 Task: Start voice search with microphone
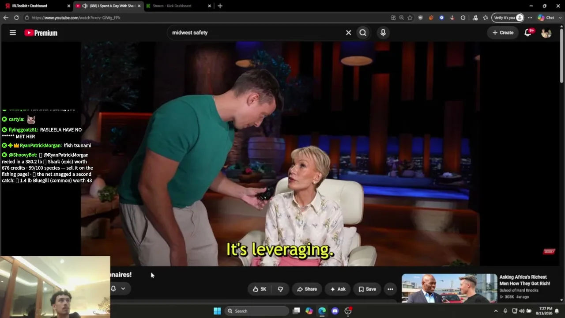click(x=383, y=33)
